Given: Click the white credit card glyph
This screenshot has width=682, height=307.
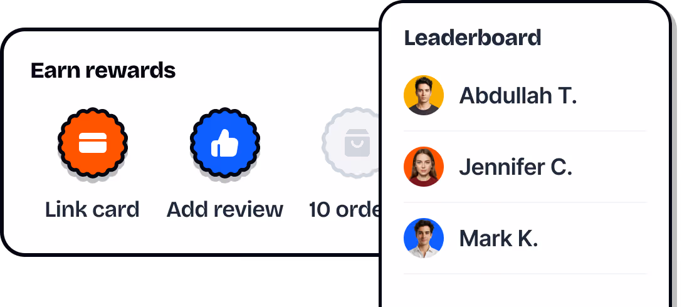Looking at the screenshot, I should pos(93,143).
